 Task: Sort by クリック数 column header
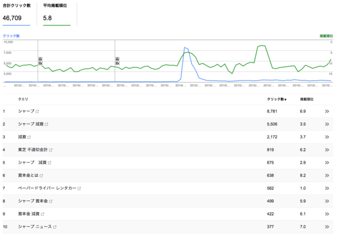pos(277,99)
